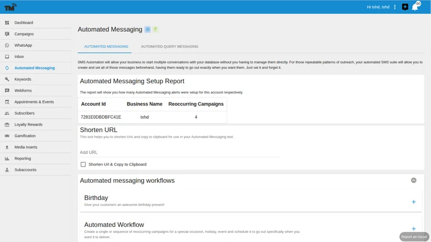This screenshot has width=431, height=242.
Task: Click the Loyalty Rewards gift icon
Action: pos(7,124)
